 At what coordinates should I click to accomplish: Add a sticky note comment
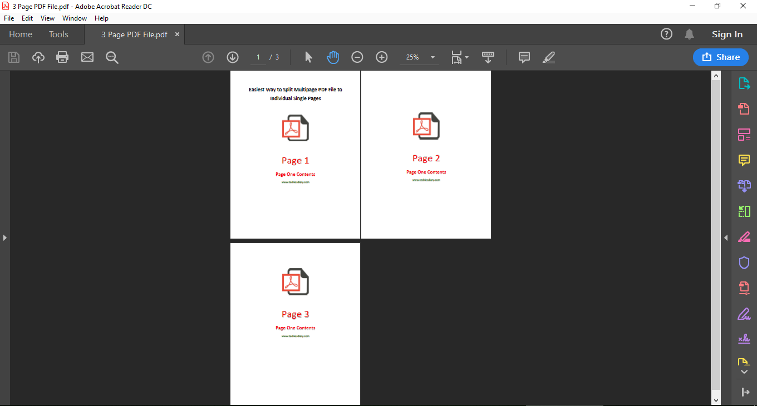click(524, 57)
